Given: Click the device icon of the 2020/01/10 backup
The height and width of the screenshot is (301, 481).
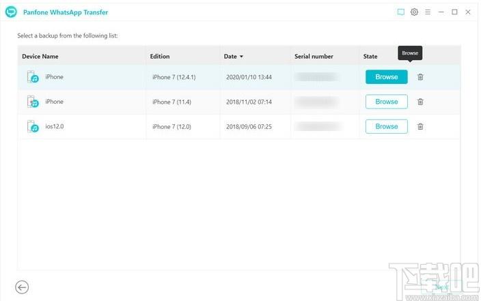Looking at the screenshot, I should point(33,77).
